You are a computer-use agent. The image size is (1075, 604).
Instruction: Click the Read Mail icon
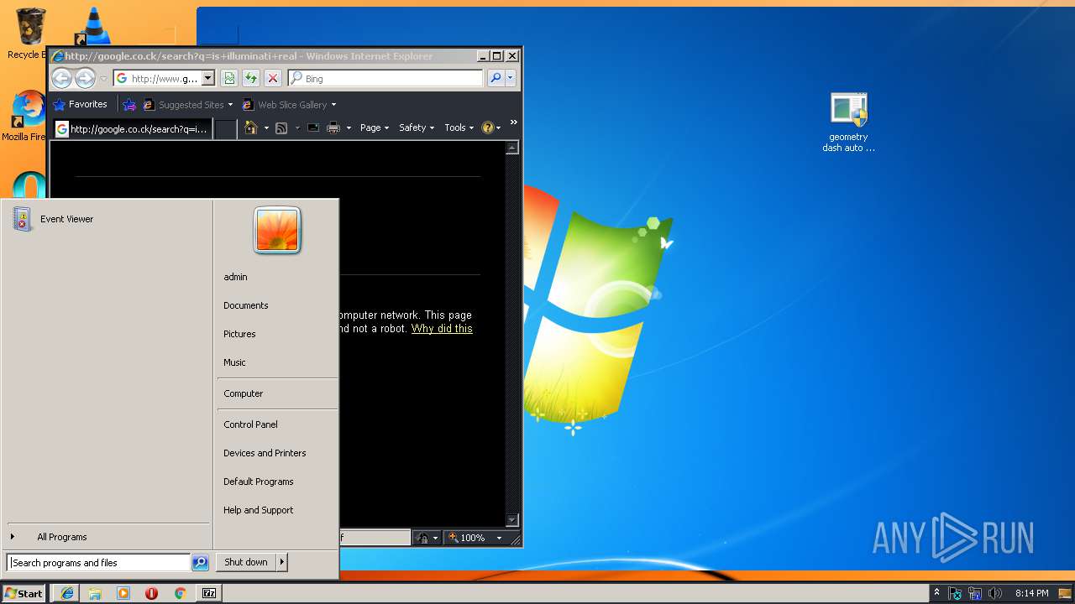[313, 128]
